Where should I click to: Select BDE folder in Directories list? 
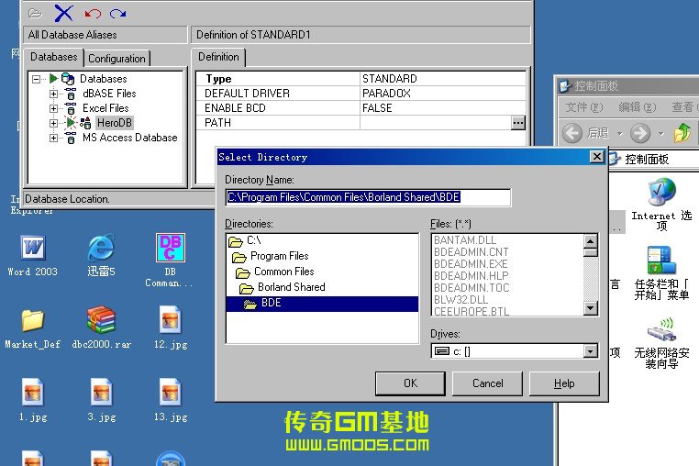322,304
